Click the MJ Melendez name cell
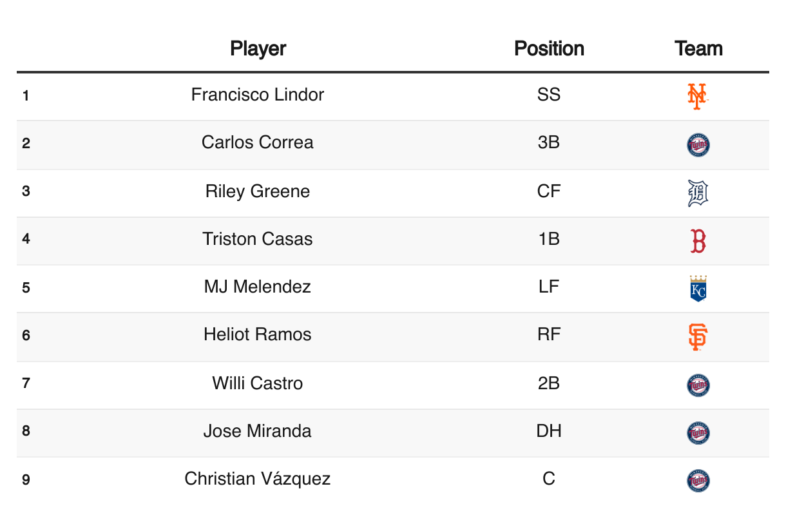This screenshot has width=786, height=522. pyautogui.click(x=258, y=287)
